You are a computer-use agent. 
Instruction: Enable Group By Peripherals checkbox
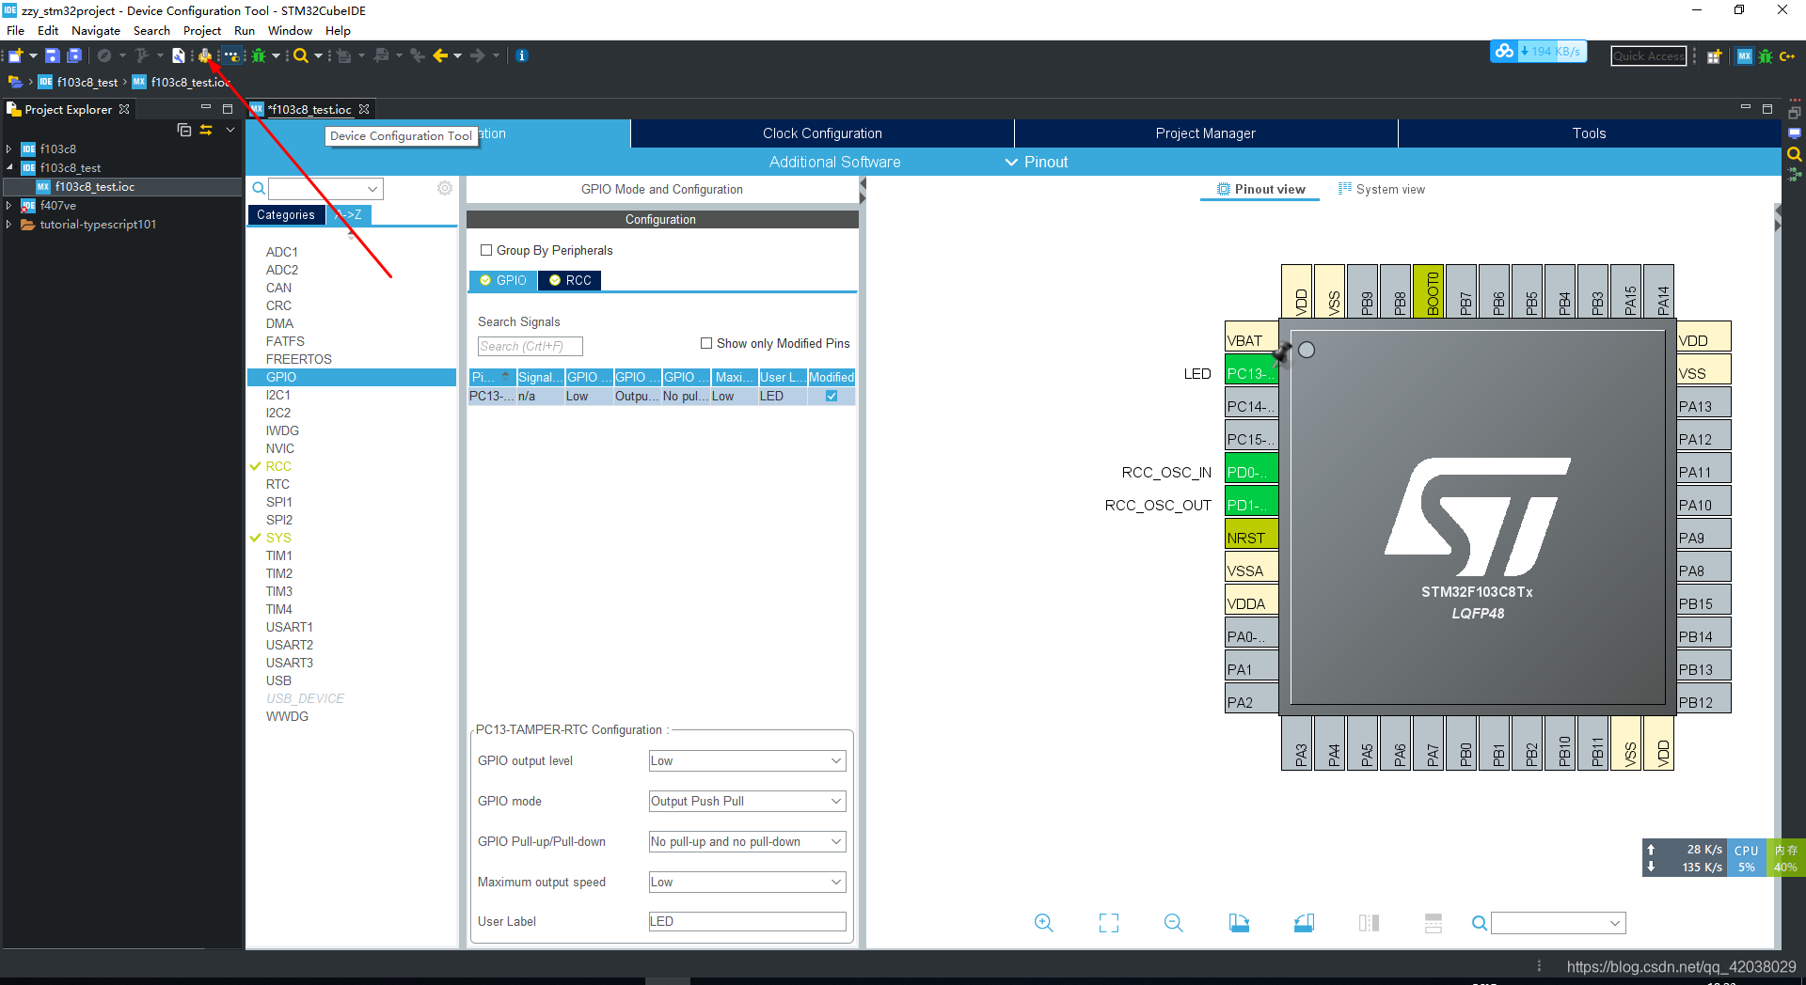tap(486, 250)
